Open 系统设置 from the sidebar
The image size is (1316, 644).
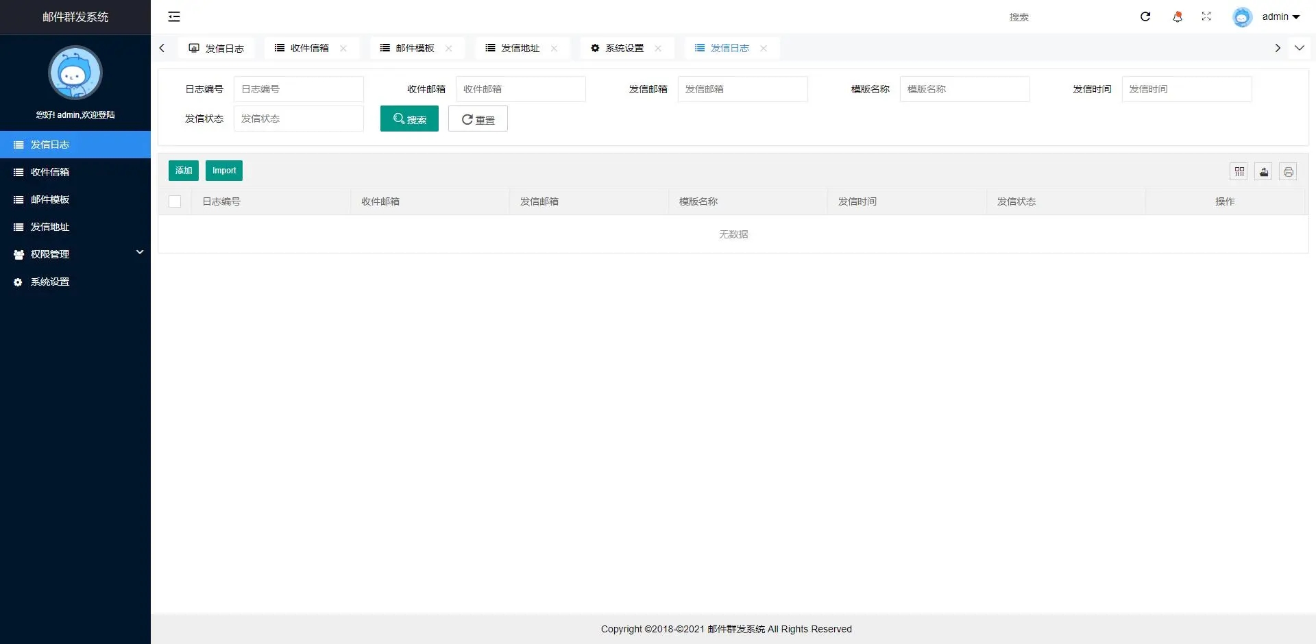[x=49, y=282]
